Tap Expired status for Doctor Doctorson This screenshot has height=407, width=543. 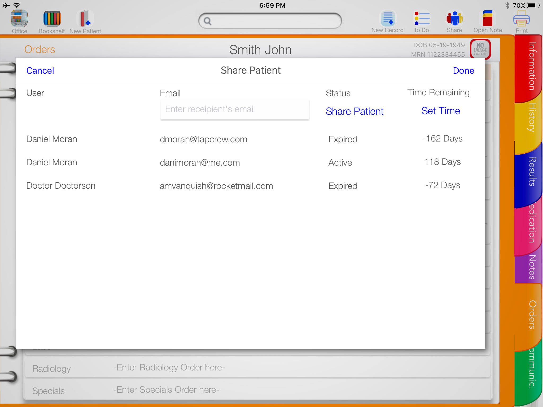point(343,186)
